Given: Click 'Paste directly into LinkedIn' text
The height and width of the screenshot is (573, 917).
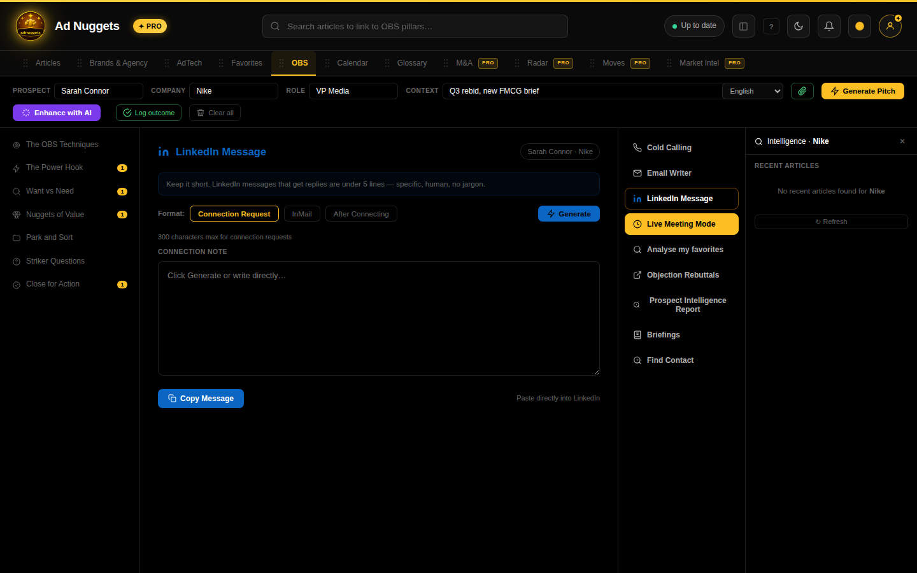Looking at the screenshot, I should 558,399.
